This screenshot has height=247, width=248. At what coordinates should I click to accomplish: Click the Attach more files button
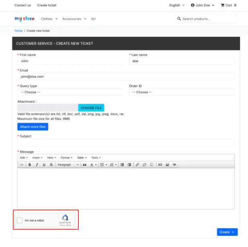[x=33, y=127]
